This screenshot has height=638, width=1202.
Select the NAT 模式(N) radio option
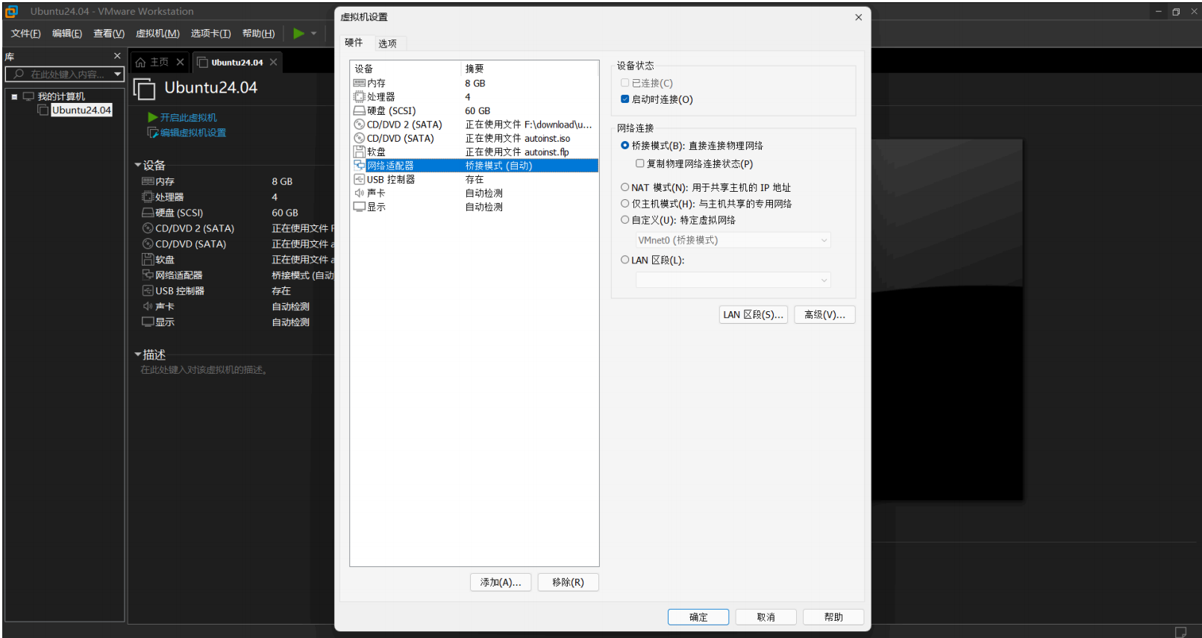(625, 187)
